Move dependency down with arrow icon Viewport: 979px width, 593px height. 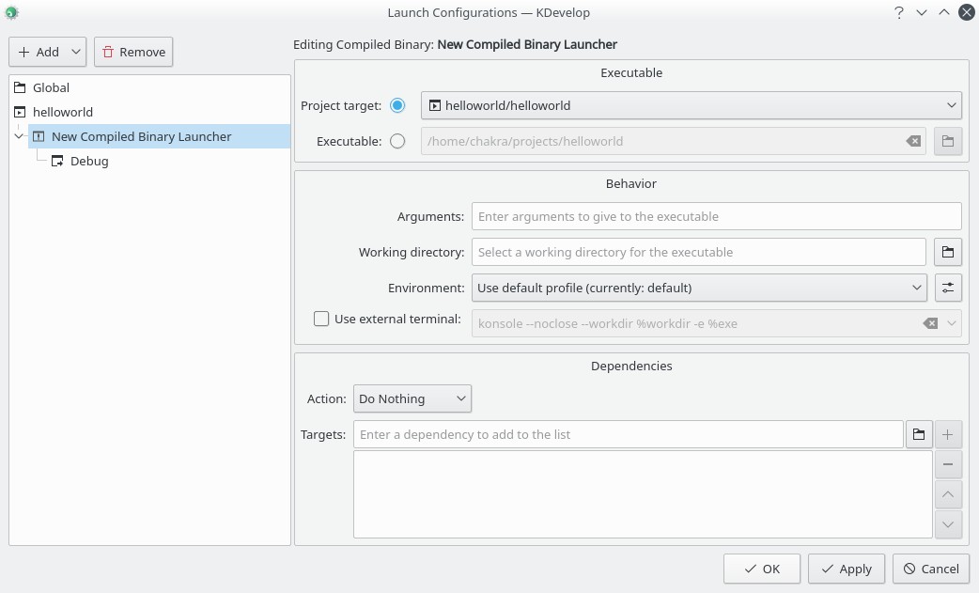pyautogui.click(x=948, y=524)
